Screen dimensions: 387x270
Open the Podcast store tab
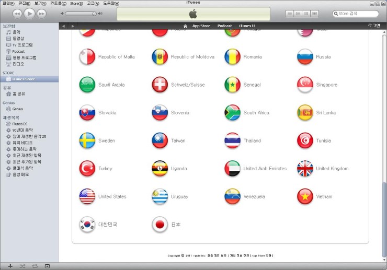point(224,26)
